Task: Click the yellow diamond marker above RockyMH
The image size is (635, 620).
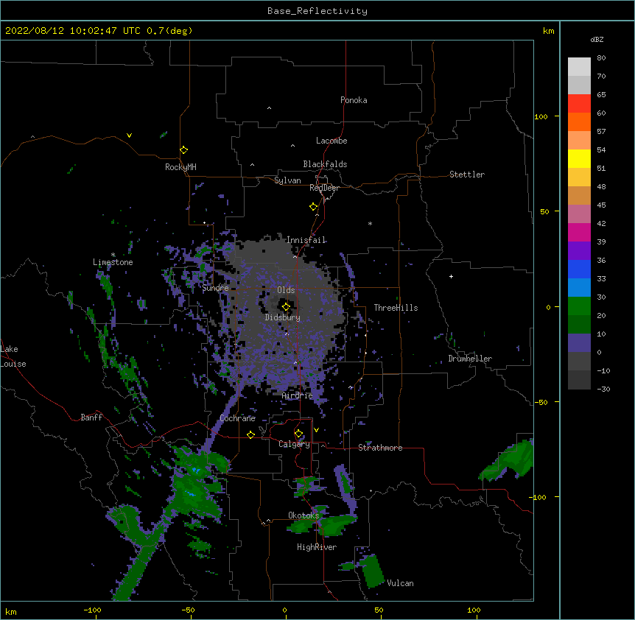Action: pyautogui.click(x=184, y=150)
